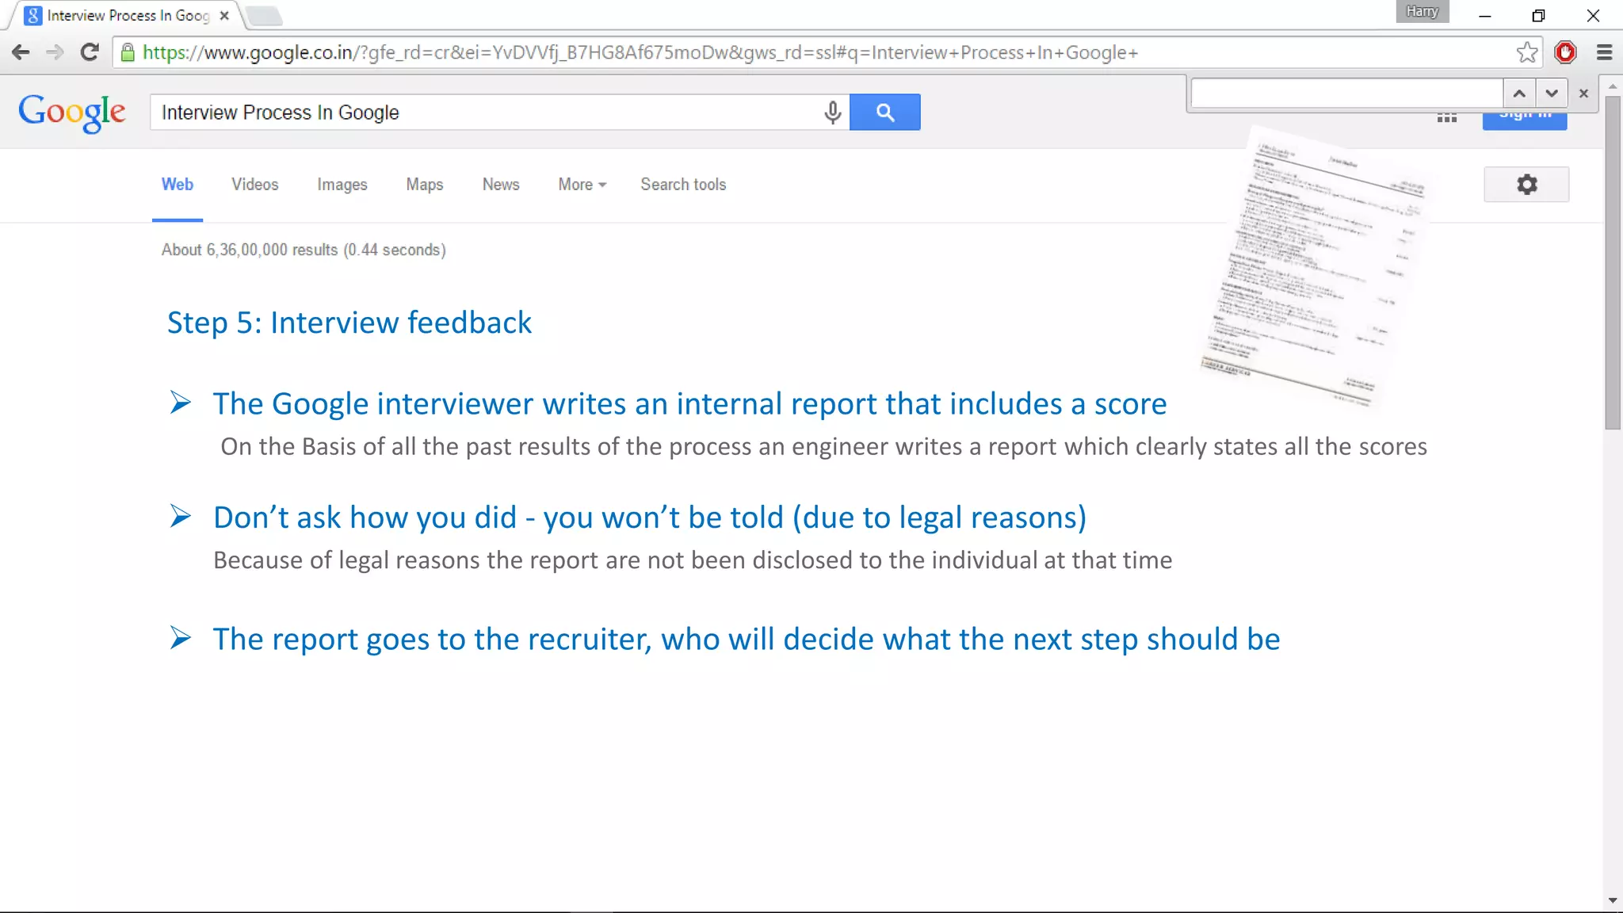Switch to the News tab
Viewport: 1623px width, 913px height.
(501, 185)
